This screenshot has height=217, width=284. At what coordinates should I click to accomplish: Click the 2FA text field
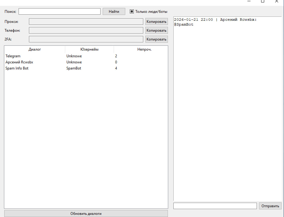[x=86, y=39]
